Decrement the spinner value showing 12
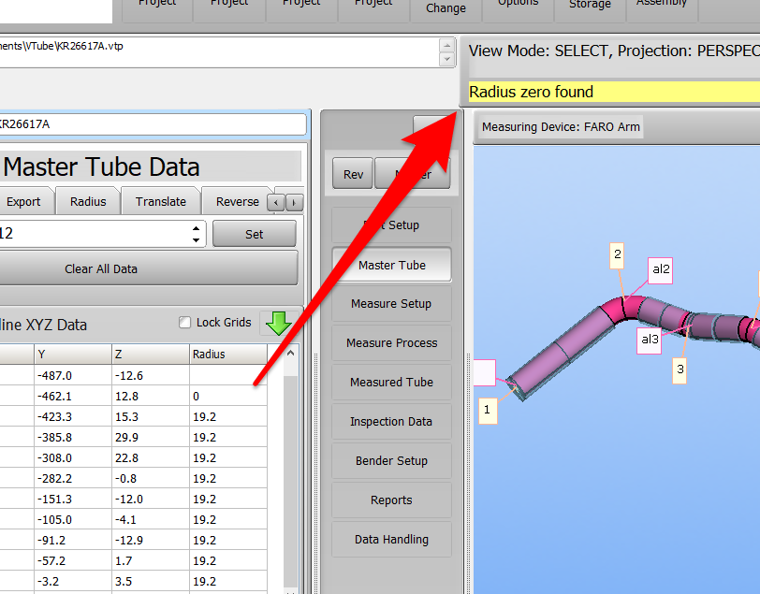The image size is (760, 594). click(x=196, y=239)
